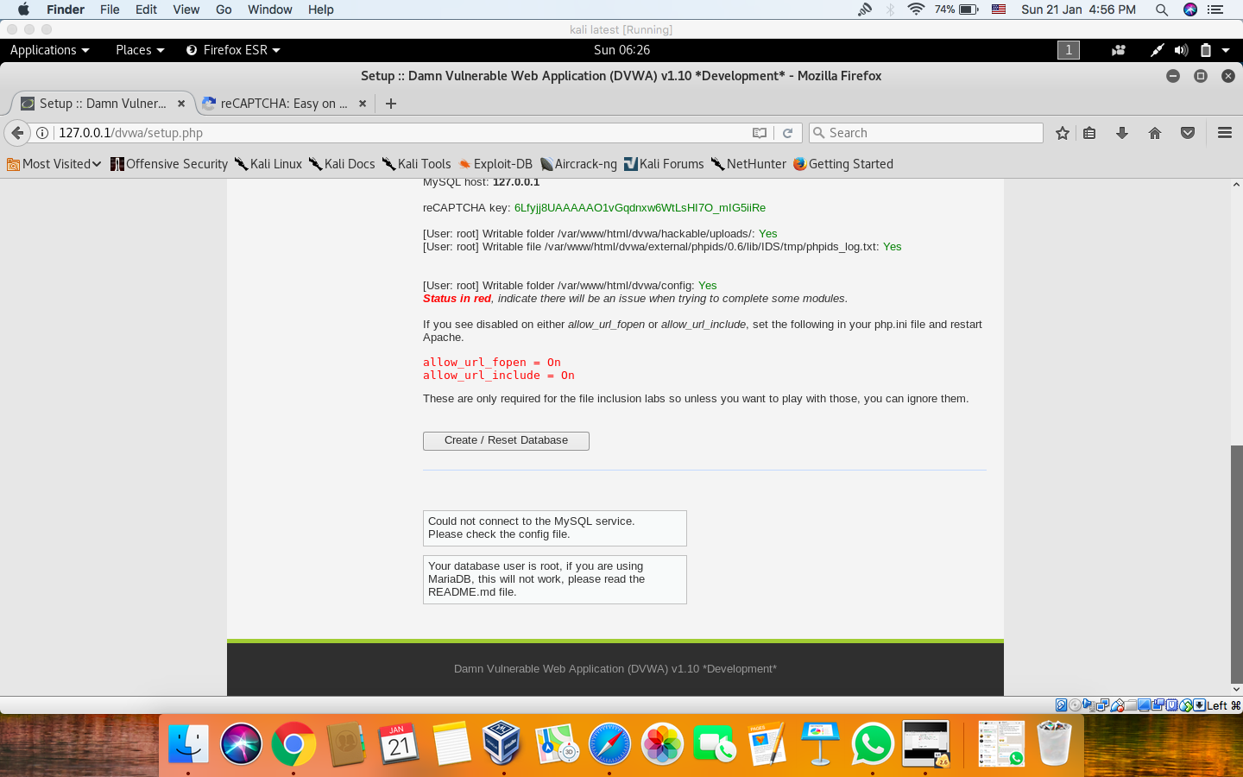This screenshot has width=1243, height=777.
Task: Expand Most Visited bookmarks folder
Action: coord(54,164)
